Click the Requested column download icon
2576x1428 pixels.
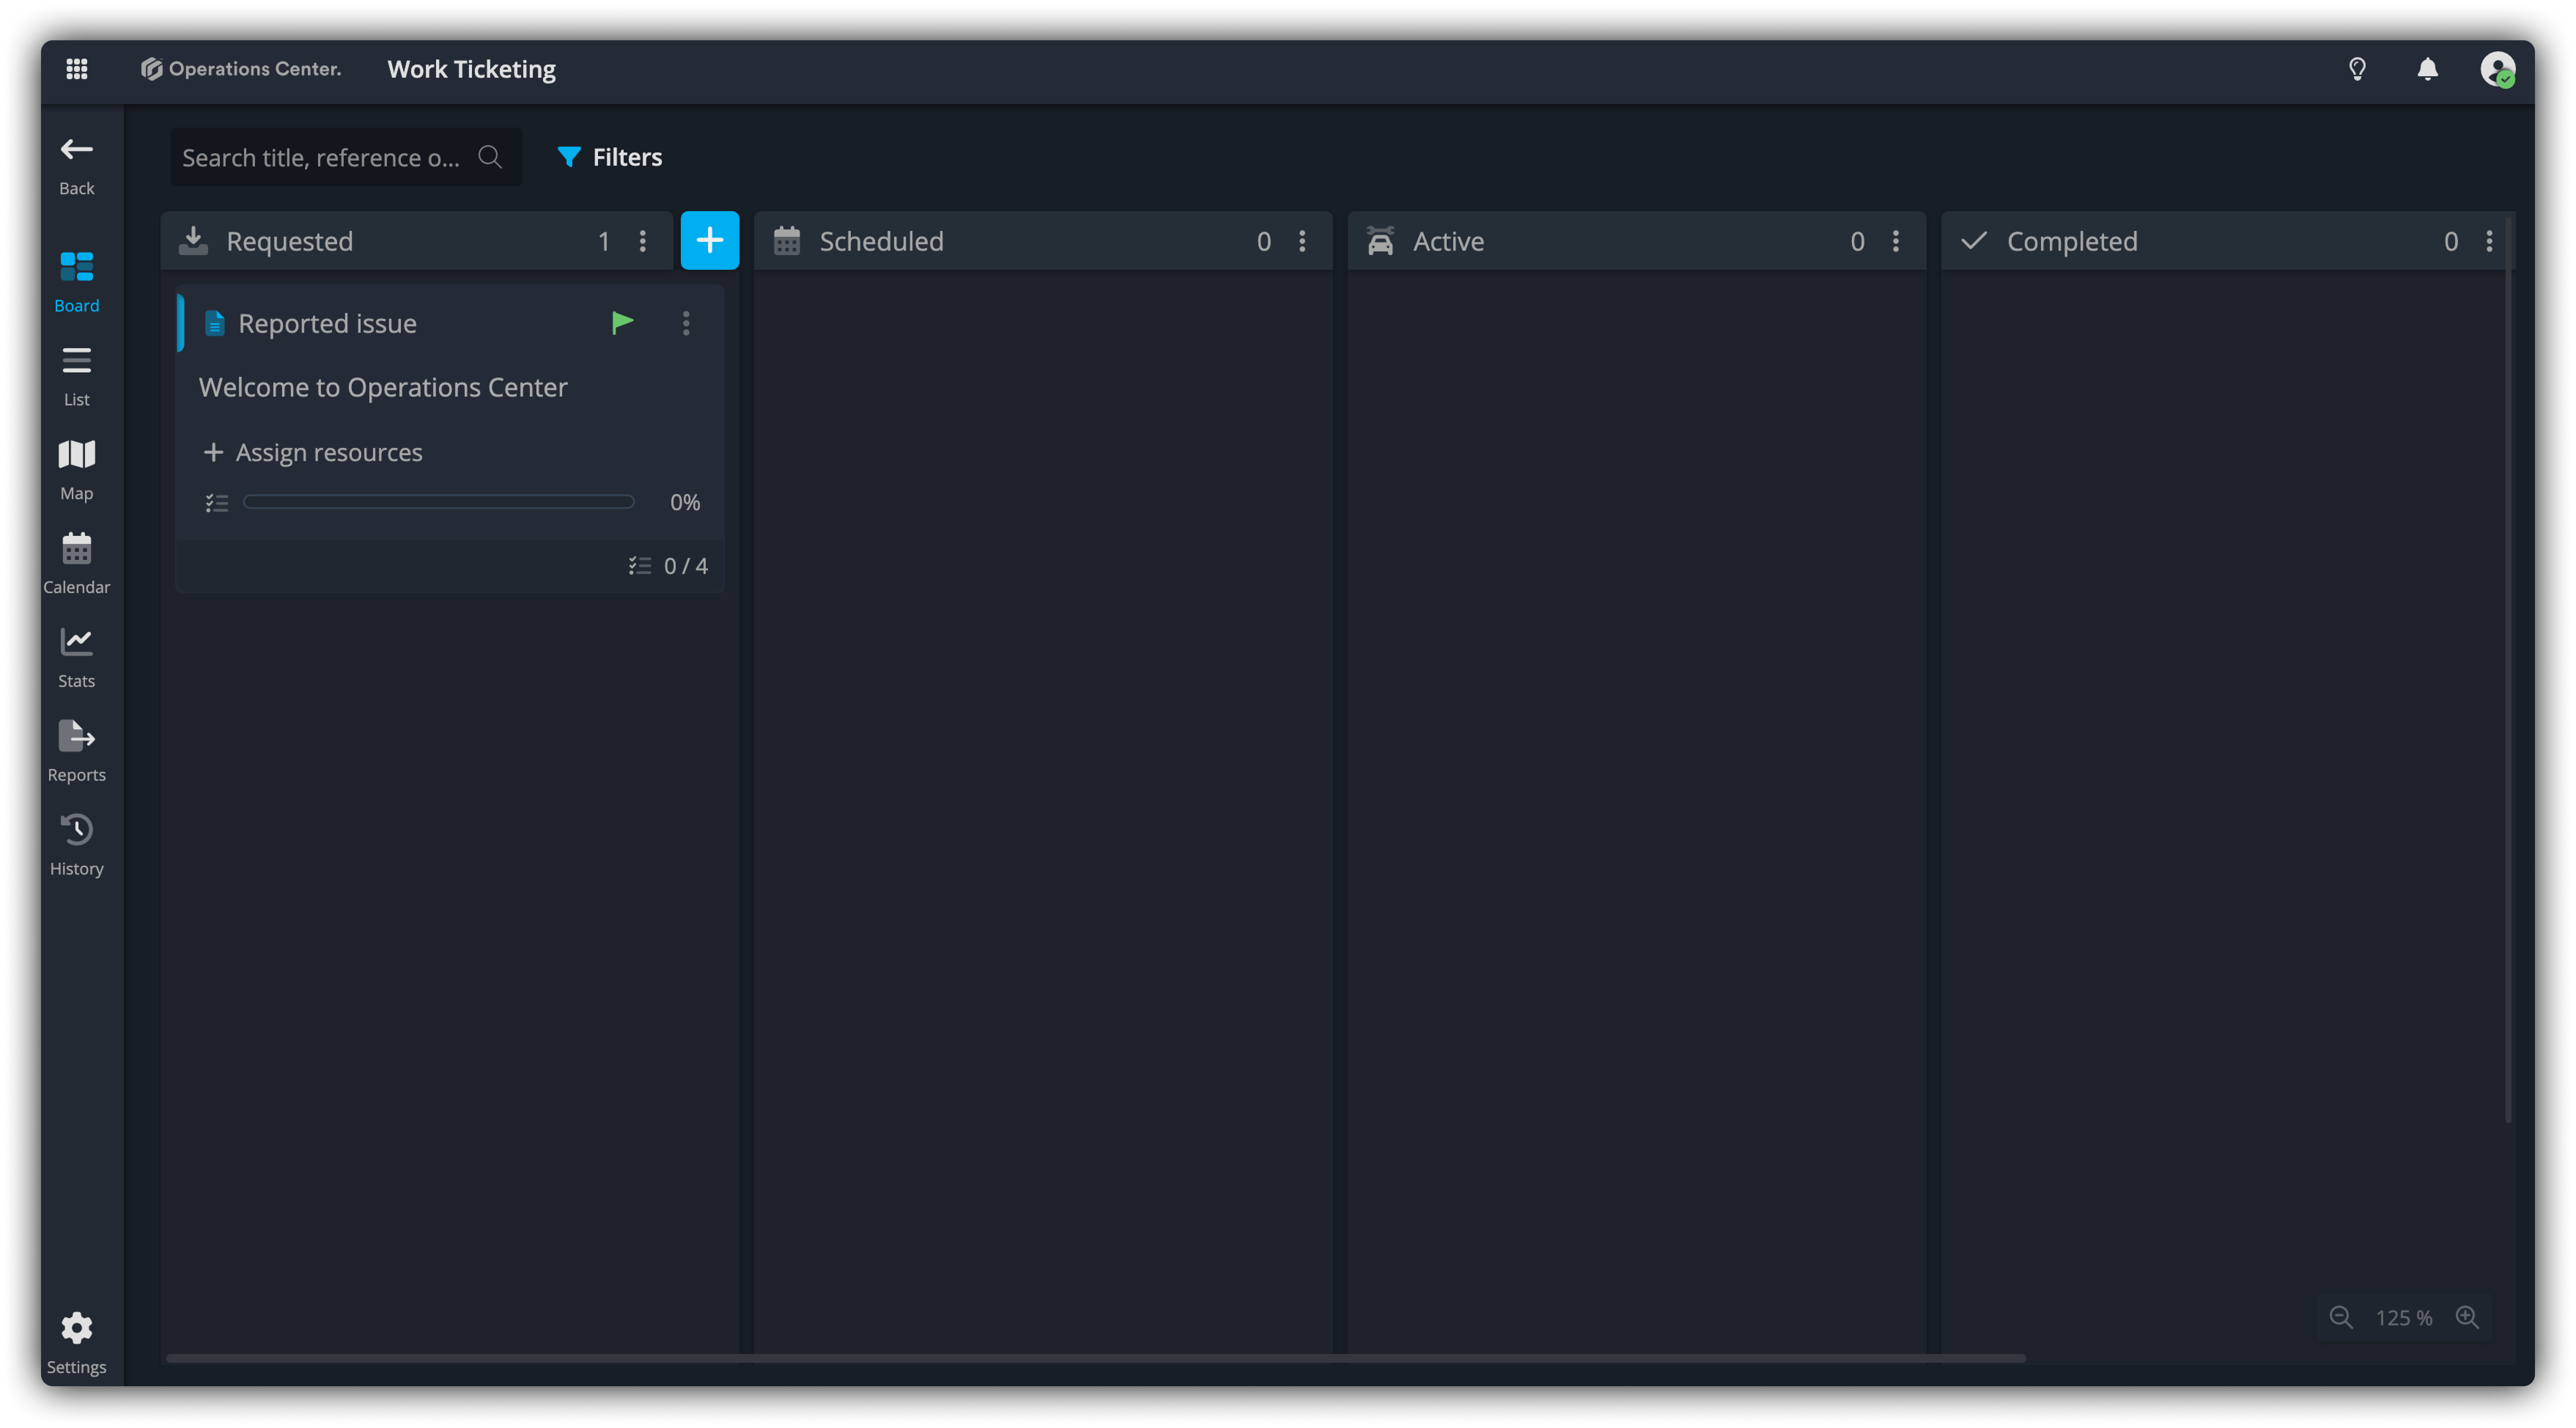click(193, 241)
